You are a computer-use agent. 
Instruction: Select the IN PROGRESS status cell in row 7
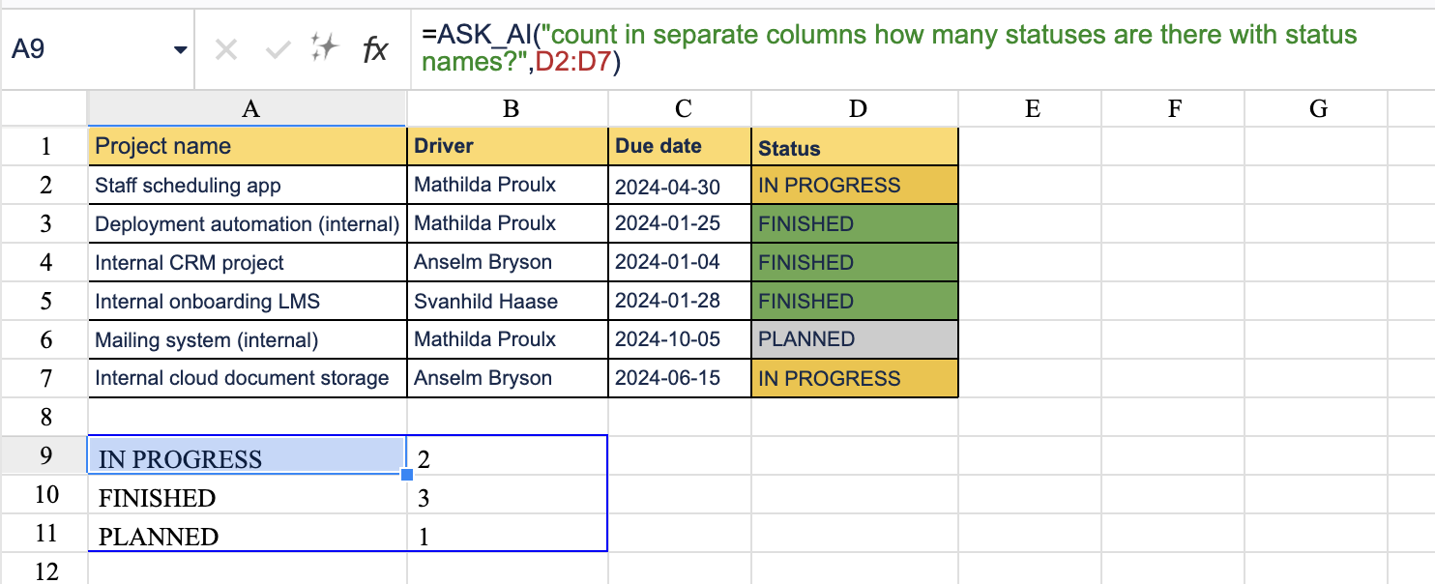(x=855, y=378)
